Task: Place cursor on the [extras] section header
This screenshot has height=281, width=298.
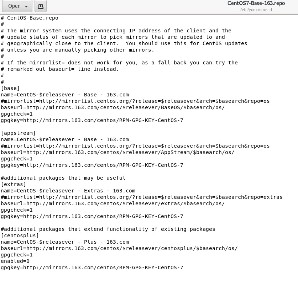Action: coord(13,184)
